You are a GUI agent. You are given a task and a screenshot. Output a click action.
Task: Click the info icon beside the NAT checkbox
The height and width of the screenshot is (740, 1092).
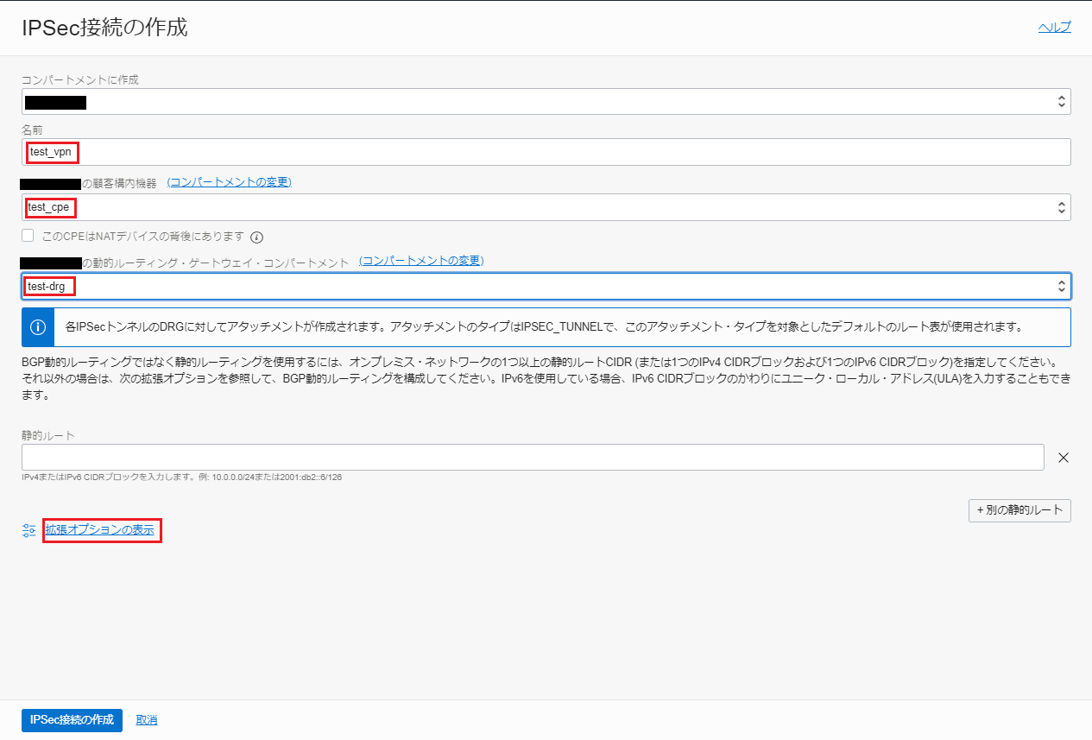coord(256,237)
